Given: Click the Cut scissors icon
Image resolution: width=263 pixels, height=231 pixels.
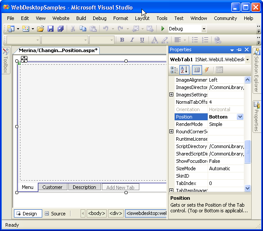Looking at the screenshot, I should (73, 29).
